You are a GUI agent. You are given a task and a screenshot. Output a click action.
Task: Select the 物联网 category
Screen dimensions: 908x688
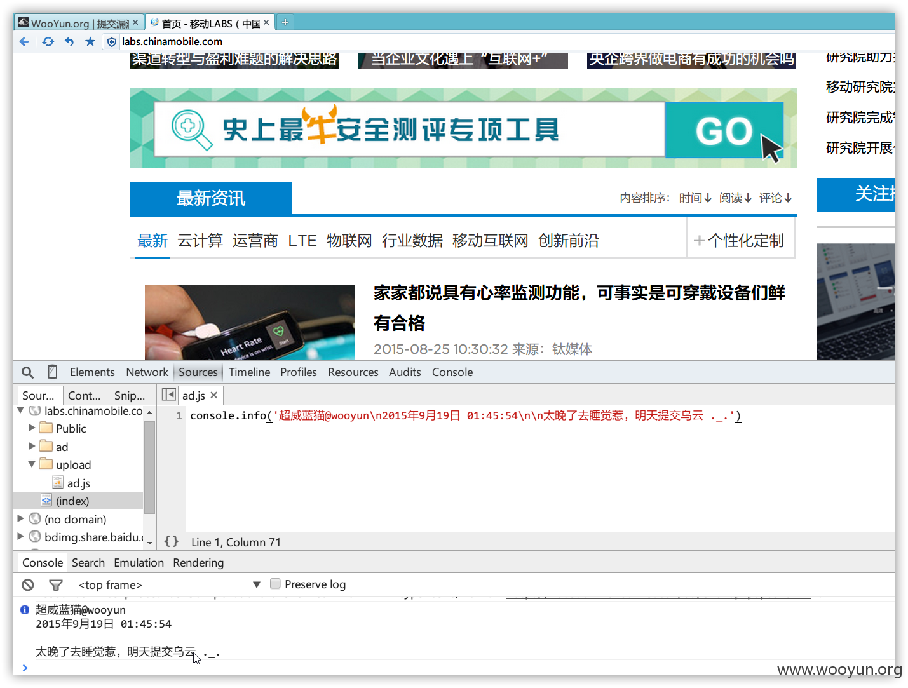pyautogui.click(x=349, y=241)
